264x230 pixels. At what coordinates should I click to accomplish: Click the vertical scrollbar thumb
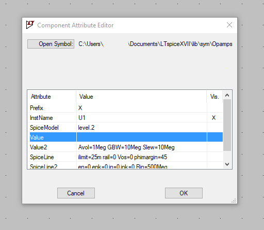[x=227, y=125]
